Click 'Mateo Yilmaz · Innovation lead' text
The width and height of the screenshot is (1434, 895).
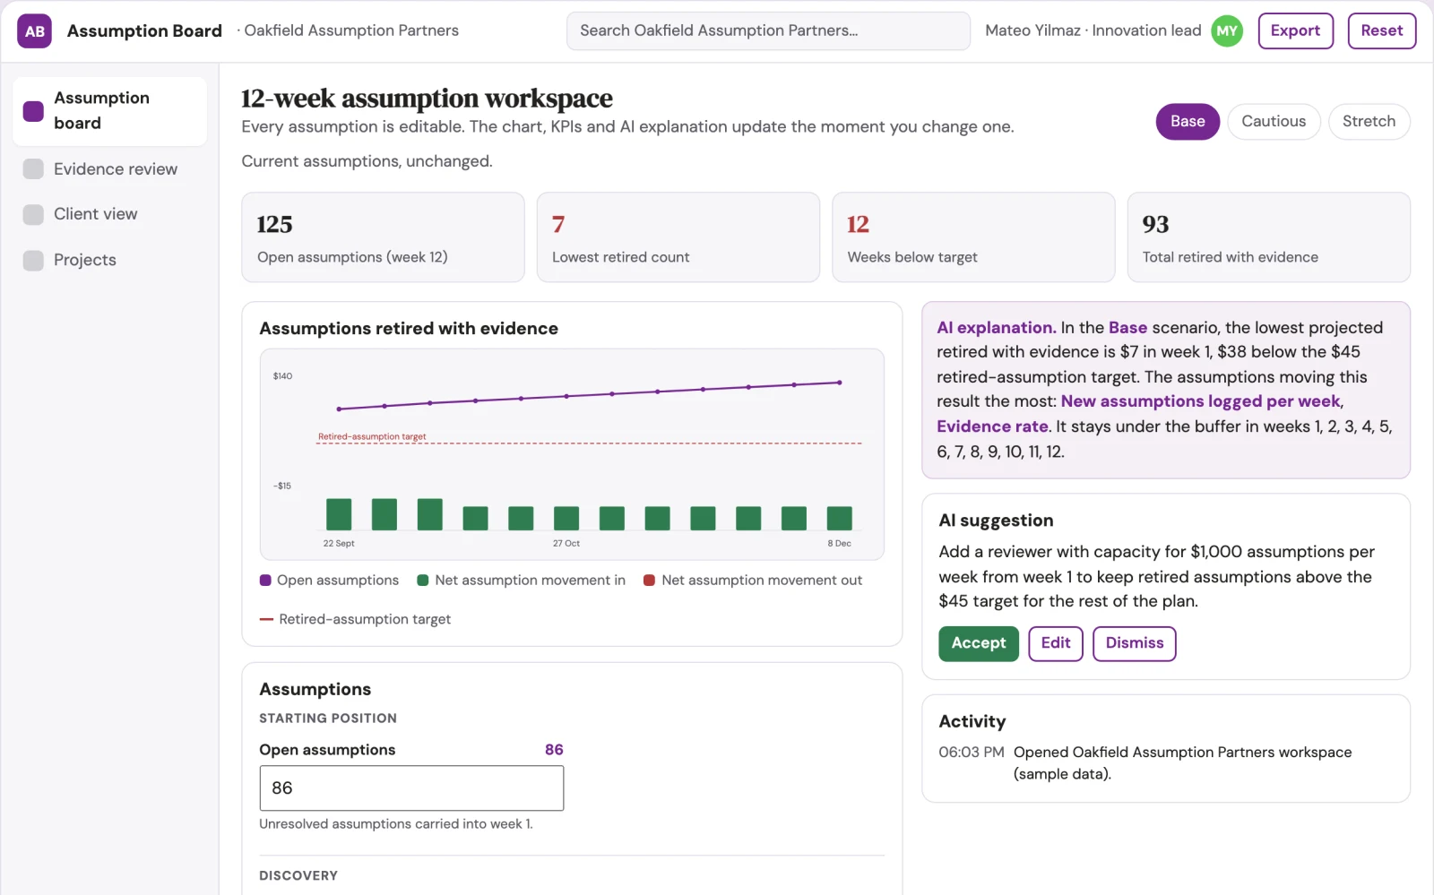(1093, 31)
